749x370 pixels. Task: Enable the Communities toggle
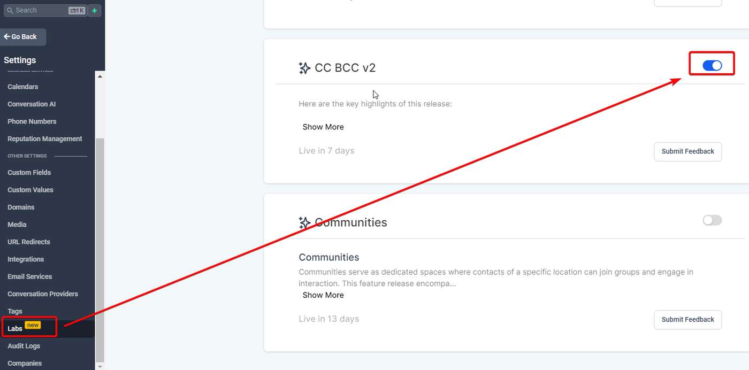pos(712,220)
